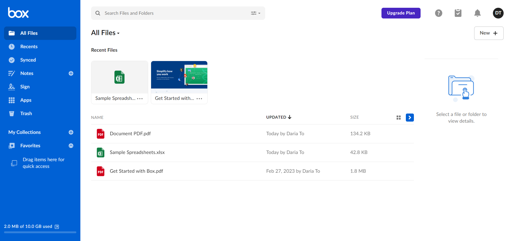
Task: Open the DT account avatar menu
Action: click(x=498, y=13)
